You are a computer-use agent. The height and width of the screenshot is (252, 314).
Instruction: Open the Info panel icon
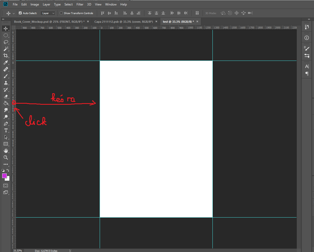pyautogui.click(x=307, y=38)
